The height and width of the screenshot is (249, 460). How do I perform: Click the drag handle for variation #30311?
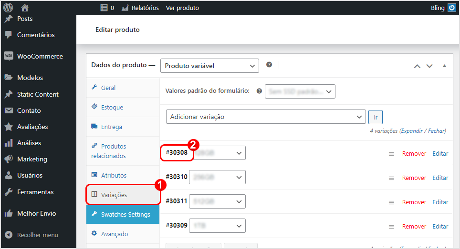(x=391, y=202)
